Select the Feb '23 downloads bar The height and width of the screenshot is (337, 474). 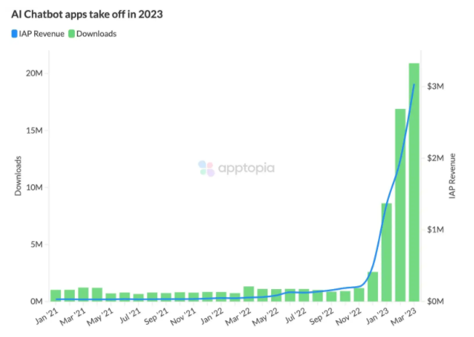click(400, 205)
